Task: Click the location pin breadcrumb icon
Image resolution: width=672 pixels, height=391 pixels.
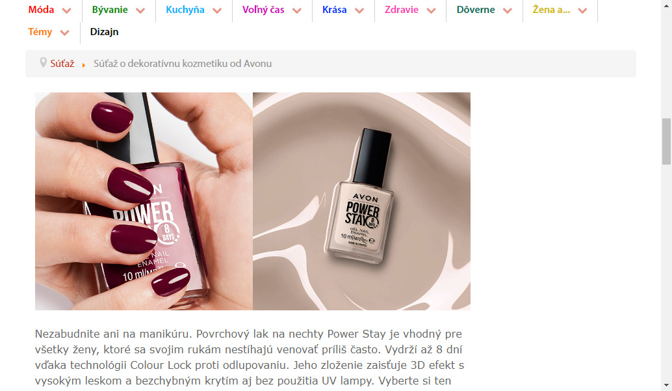Action: (43, 62)
